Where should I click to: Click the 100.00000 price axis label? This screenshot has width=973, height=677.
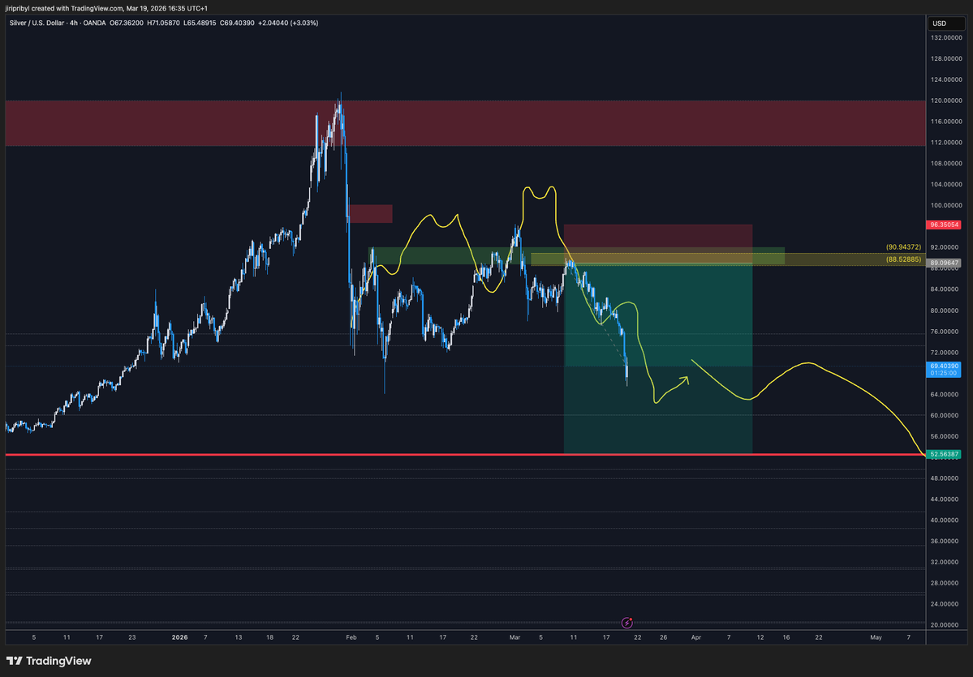[x=945, y=205]
